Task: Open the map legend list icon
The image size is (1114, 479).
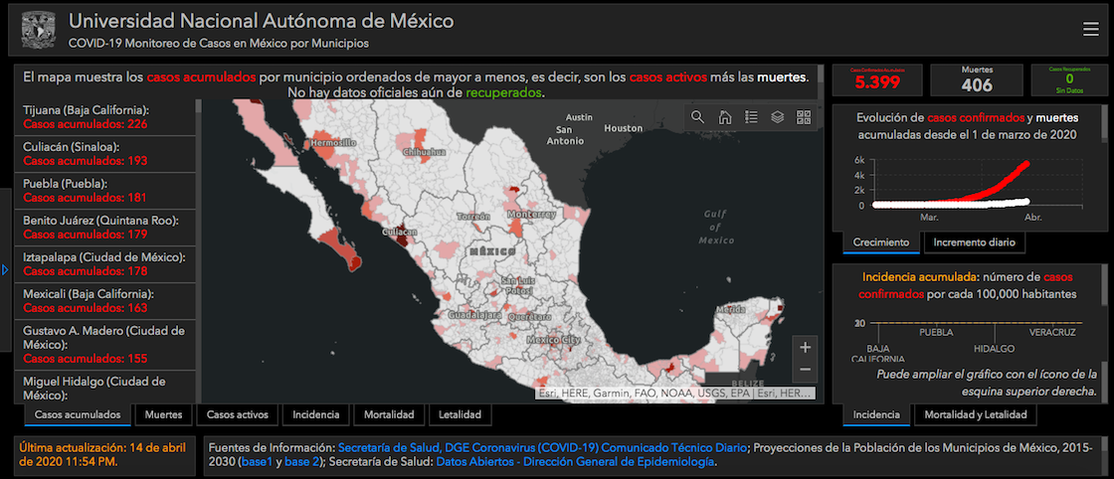Action: tap(751, 117)
